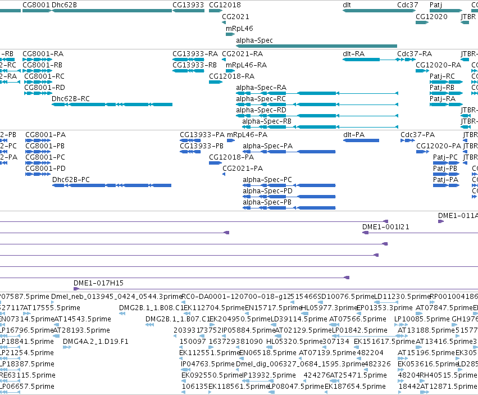Viewport: 478px width, 395px height.
Task: Click the Patj-RB transcript label
Action: [x=442, y=88]
